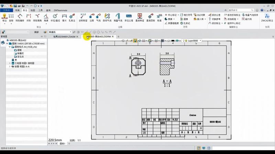Select the 形位公差 tolerance tool
Screen dimensions: 275x154
point(129,17)
